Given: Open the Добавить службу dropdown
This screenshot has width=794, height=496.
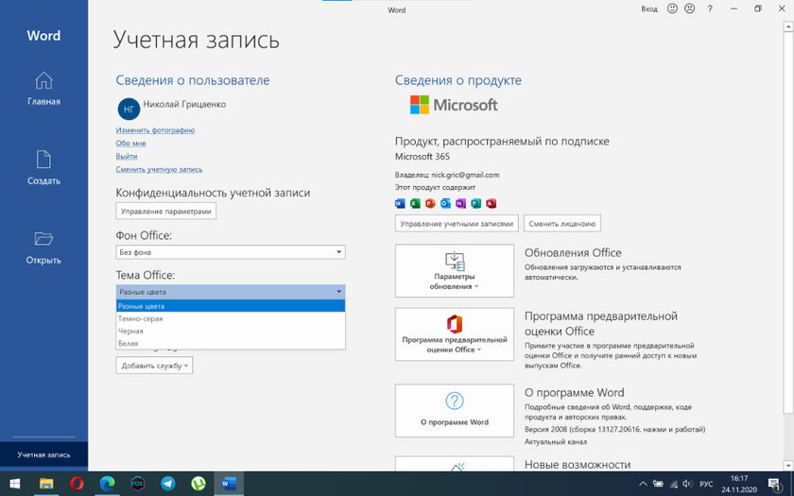Looking at the screenshot, I should pos(154,366).
